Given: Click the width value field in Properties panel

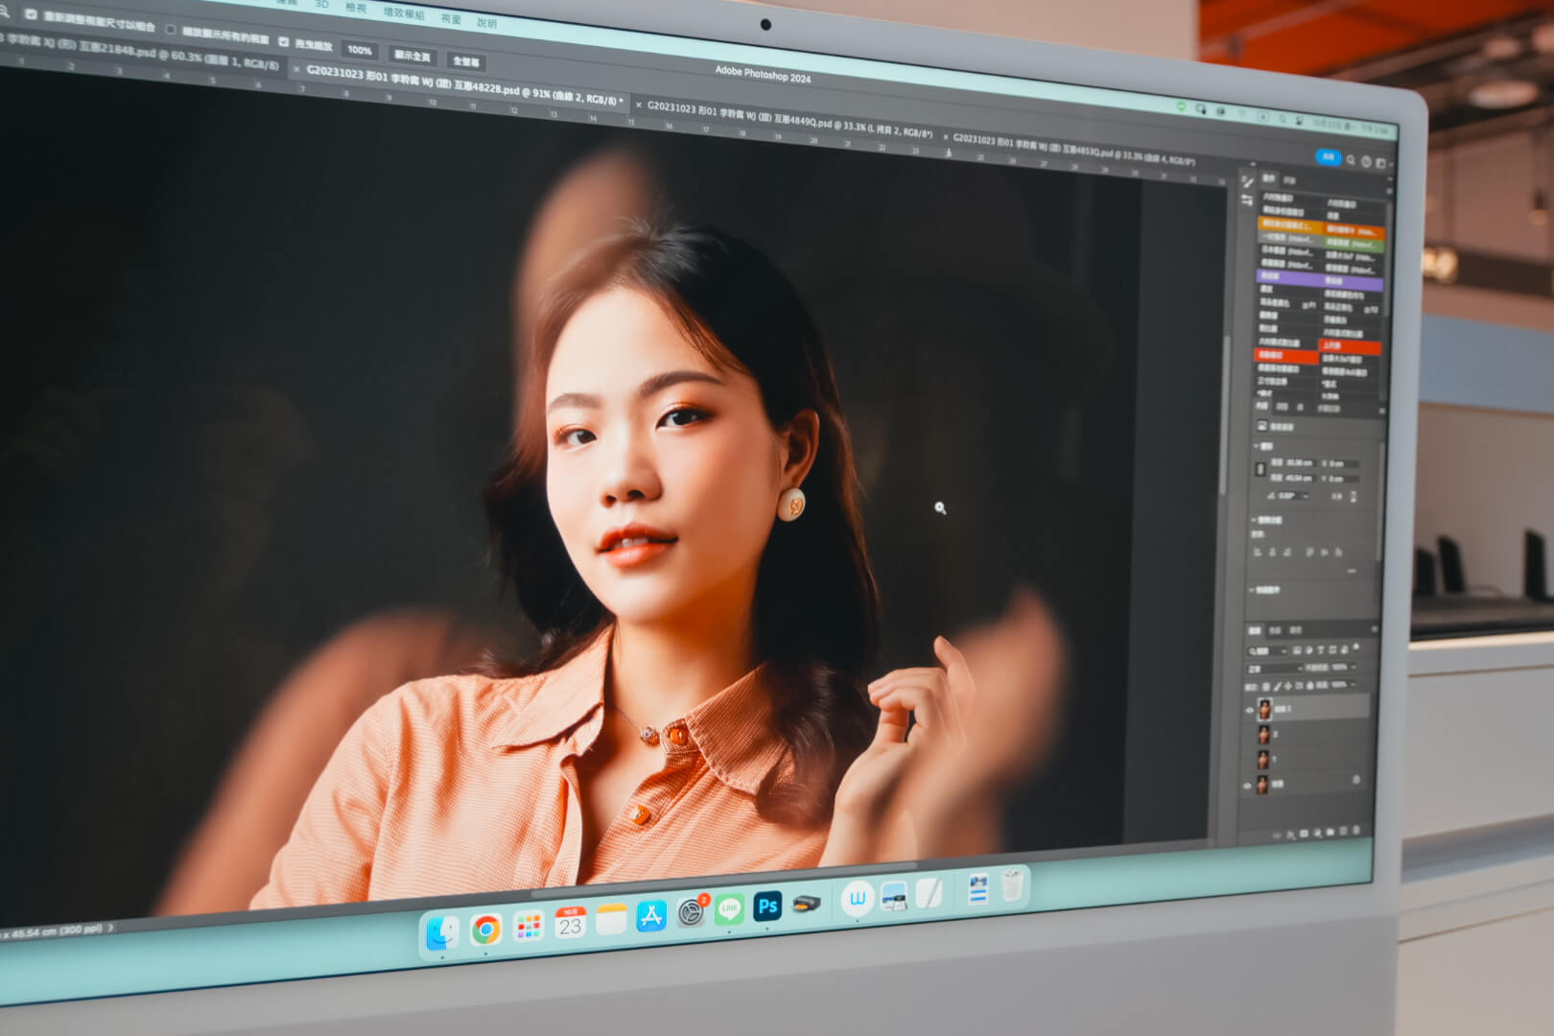Looking at the screenshot, I should 1300,462.
